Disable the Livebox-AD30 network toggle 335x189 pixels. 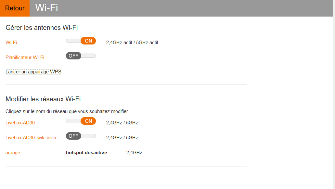pos(81,121)
